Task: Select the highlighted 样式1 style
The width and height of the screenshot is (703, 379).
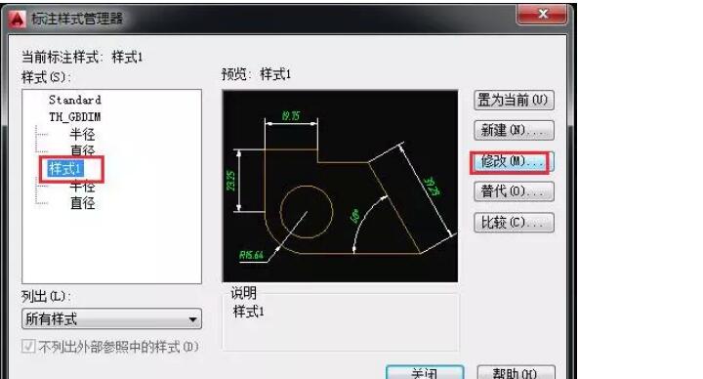Action: point(65,169)
